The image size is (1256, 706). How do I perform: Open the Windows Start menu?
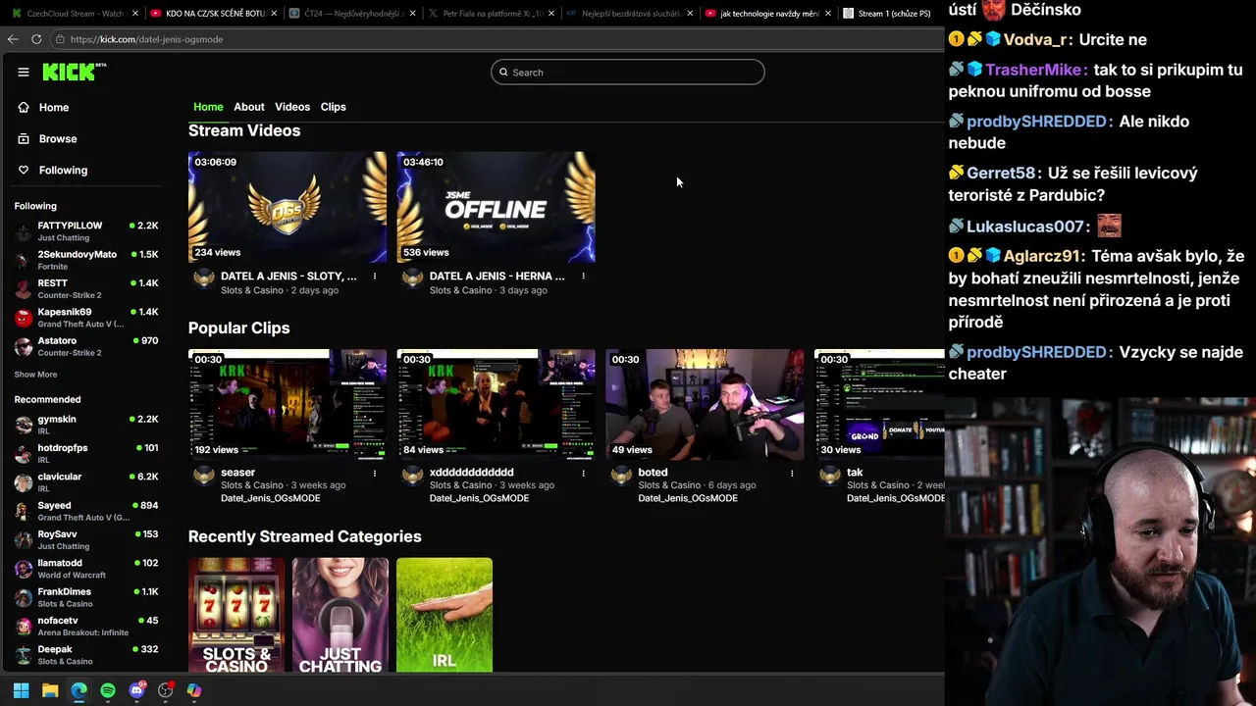[x=21, y=690]
